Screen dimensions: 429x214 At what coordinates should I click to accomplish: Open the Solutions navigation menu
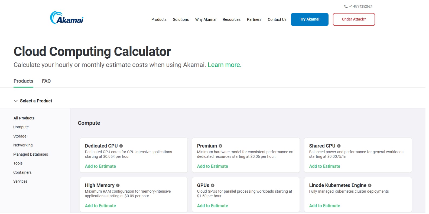(x=181, y=19)
